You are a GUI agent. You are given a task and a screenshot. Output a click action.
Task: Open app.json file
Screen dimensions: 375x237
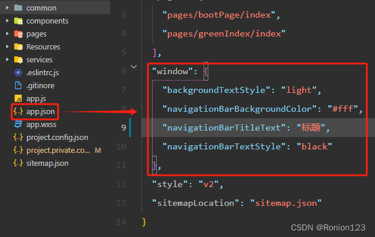click(x=40, y=111)
